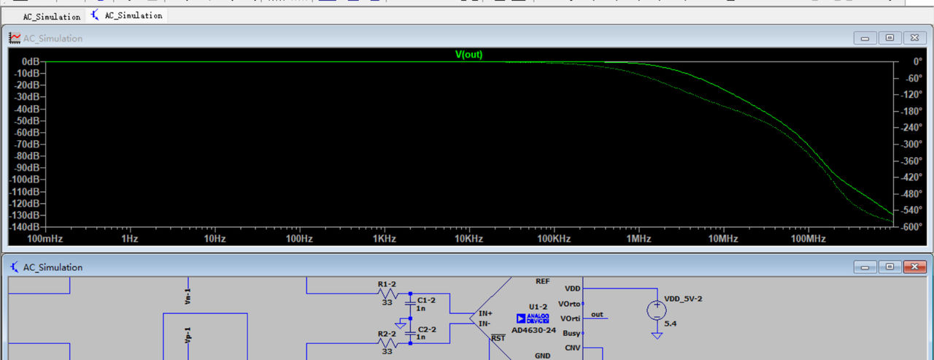Click the 1MHz frequency axis label
Screen dimensions: 934x360
(638, 239)
